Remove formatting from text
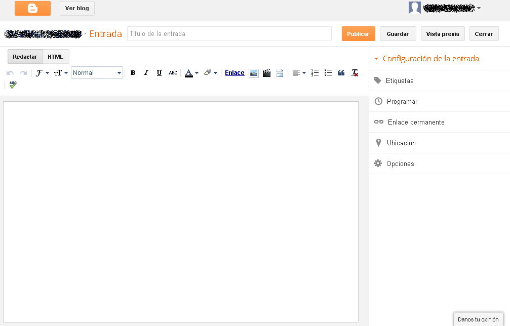510x326 pixels. point(355,73)
